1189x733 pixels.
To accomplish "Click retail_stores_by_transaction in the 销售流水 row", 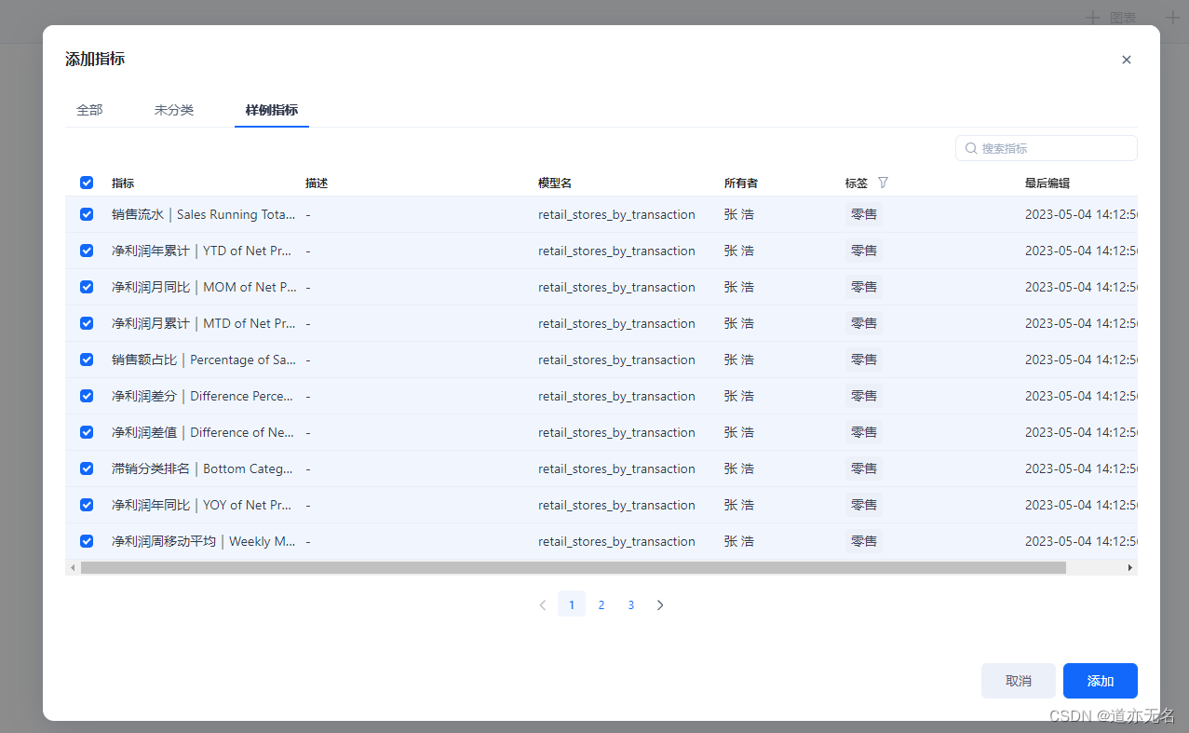I will (x=616, y=214).
